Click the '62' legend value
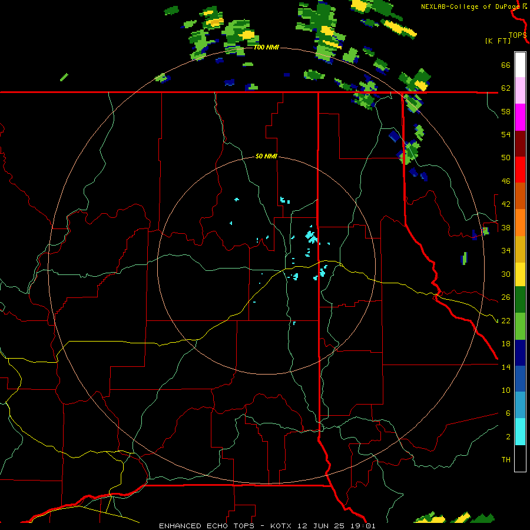The width and height of the screenshot is (530, 530). point(506,88)
